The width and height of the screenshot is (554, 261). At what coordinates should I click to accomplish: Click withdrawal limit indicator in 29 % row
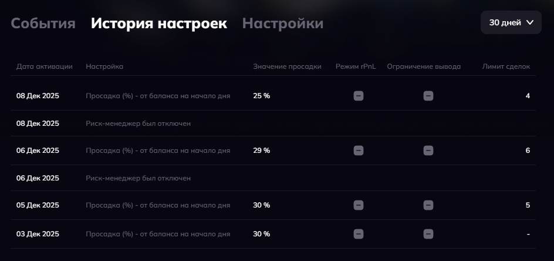click(x=428, y=150)
